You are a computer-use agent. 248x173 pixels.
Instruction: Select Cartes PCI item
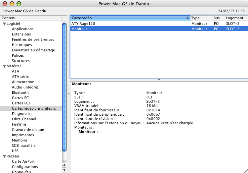coord(21,103)
